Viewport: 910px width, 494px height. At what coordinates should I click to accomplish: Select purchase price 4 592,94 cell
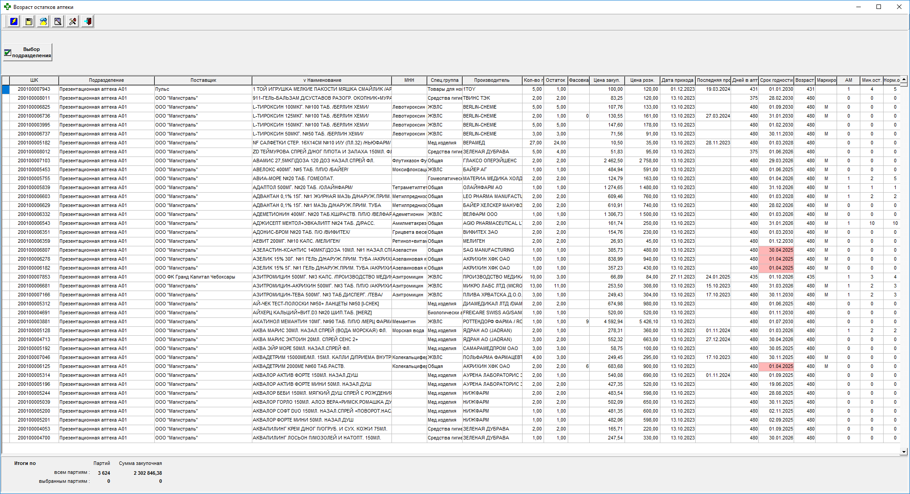(607, 322)
